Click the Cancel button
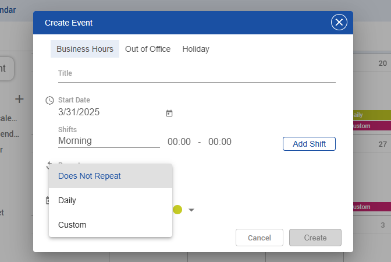The image size is (391, 262). 260,238
